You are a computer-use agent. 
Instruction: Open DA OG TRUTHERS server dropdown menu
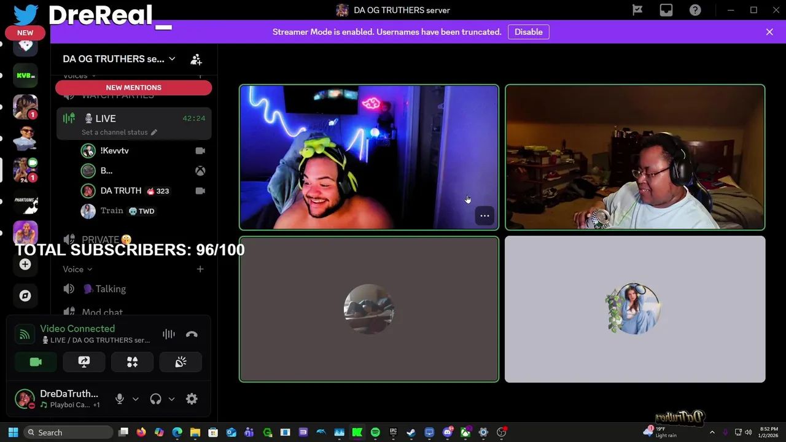119,59
